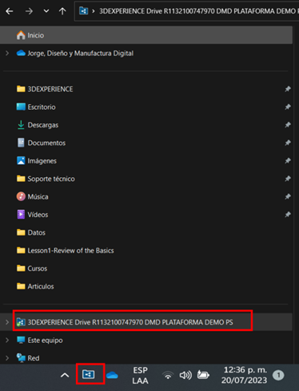Go up one folder level
Viewport: 299px width, 391px height.
[x=62, y=11]
